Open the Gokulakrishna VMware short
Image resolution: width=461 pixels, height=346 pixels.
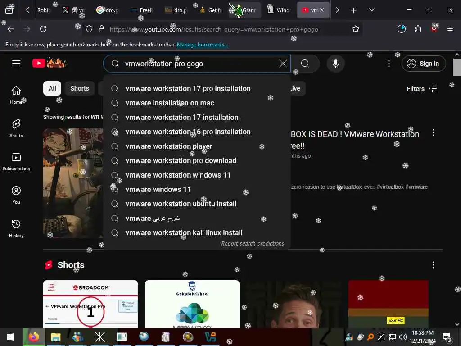point(192,304)
